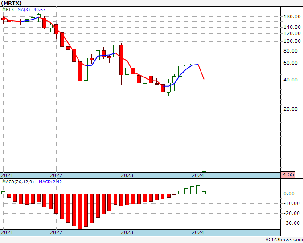The height and width of the screenshot is (243, 303).
Task: Select the MACD:2.42 value label
Action: 50,182
